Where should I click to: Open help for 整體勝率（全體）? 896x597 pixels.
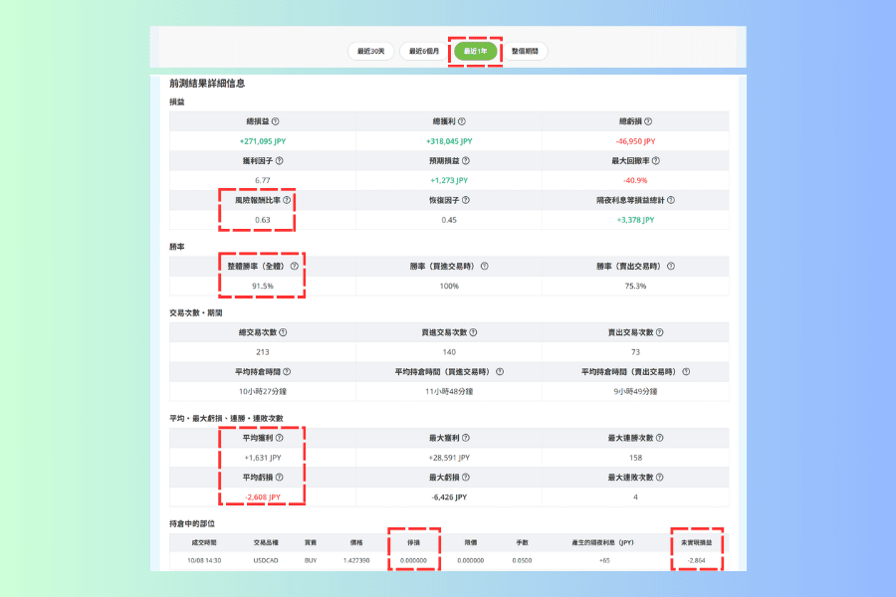[295, 267]
